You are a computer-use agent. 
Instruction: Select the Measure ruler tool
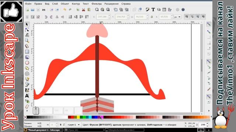[27, 46]
